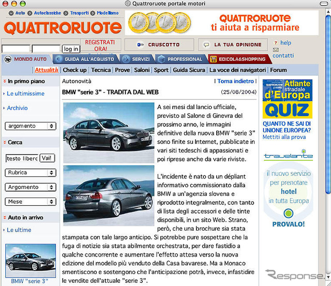Screen dimensions: 331x286
Task: Click the travelante logo
Action: 289,155
